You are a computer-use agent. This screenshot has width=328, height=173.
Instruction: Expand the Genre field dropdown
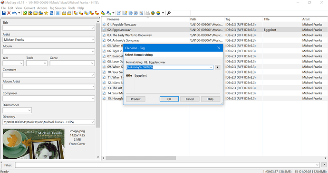click(93, 63)
